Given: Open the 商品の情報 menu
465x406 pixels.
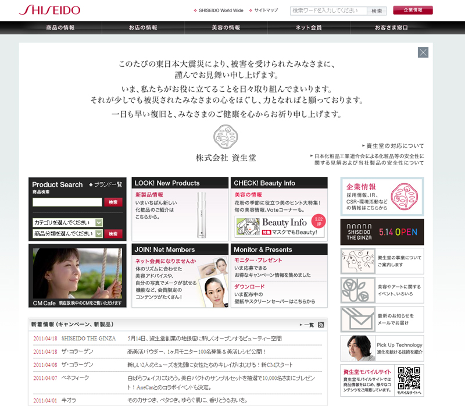Looking at the screenshot, I should click(x=60, y=28).
